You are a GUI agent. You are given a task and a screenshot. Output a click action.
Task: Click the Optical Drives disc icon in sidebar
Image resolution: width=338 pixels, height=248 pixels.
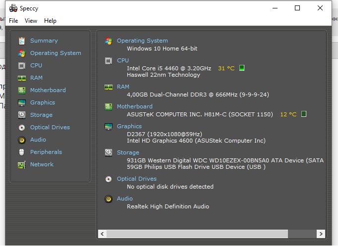[22, 127]
